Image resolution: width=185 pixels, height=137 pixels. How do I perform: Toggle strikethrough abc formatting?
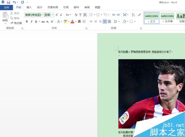[x=43, y=22]
